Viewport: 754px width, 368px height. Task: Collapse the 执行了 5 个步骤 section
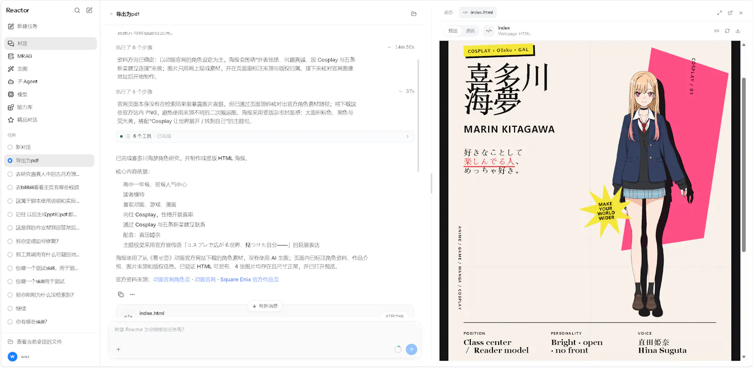134,92
